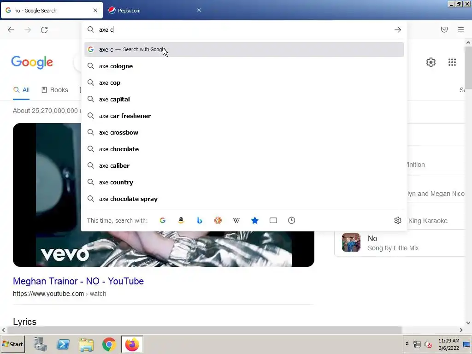Choose the 'axe country' suggestion
Screen dimensions: 472x354
(244, 182)
